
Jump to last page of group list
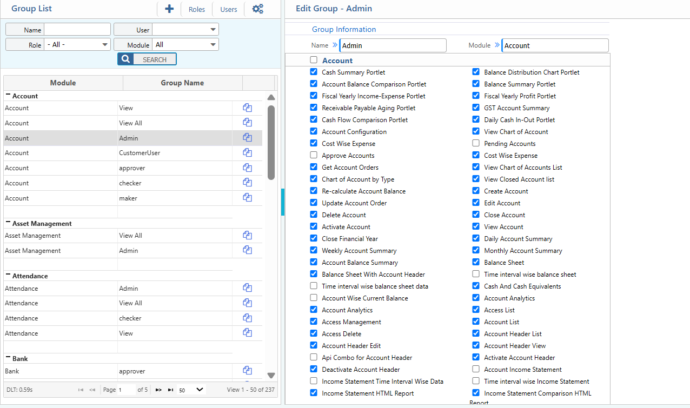[171, 390]
